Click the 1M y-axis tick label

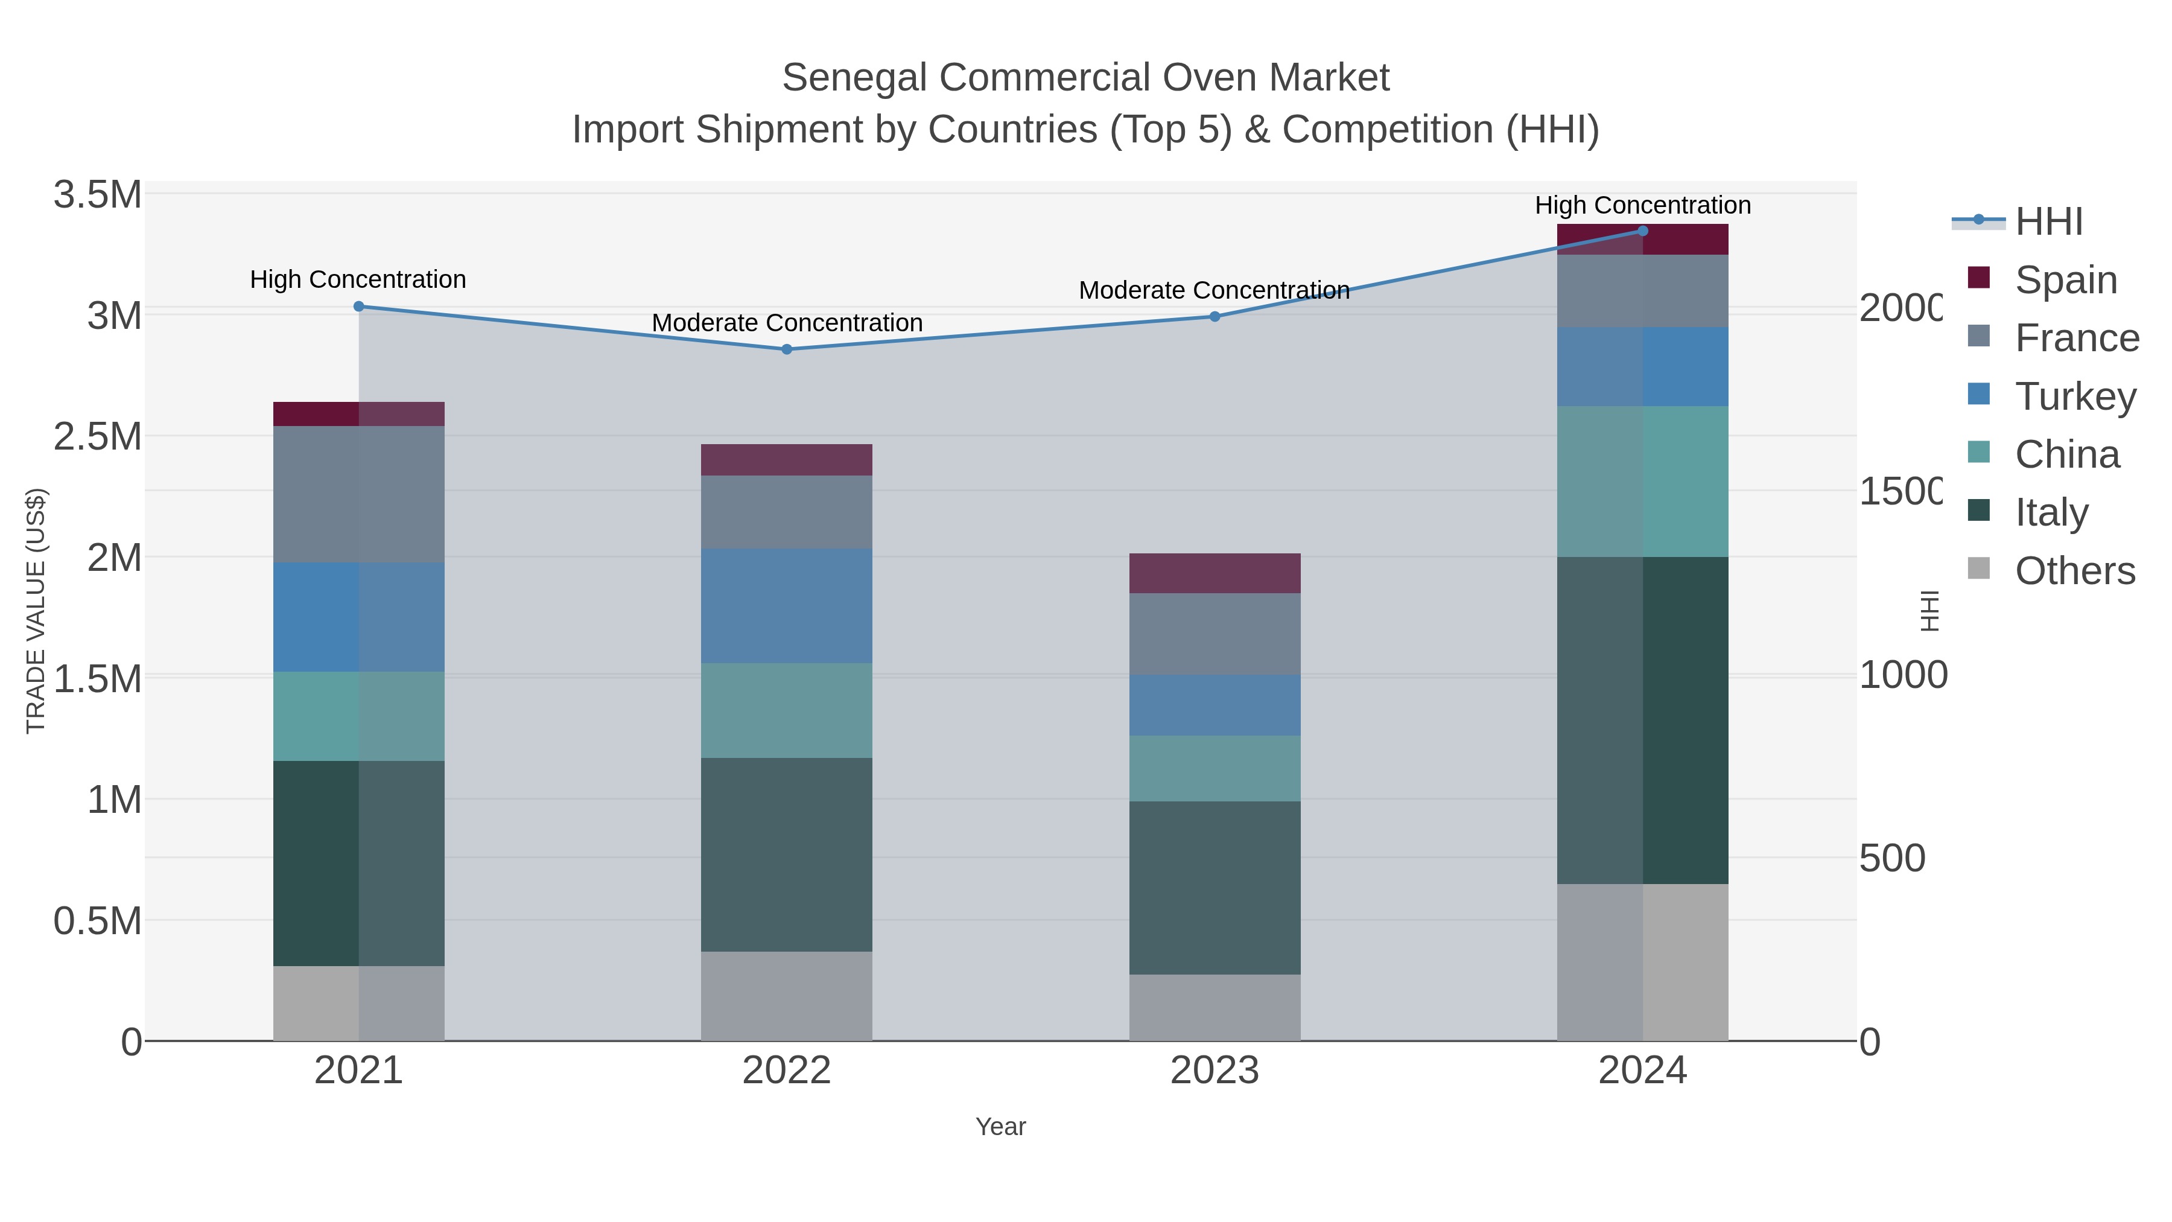pyautogui.click(x=115, y=800)
